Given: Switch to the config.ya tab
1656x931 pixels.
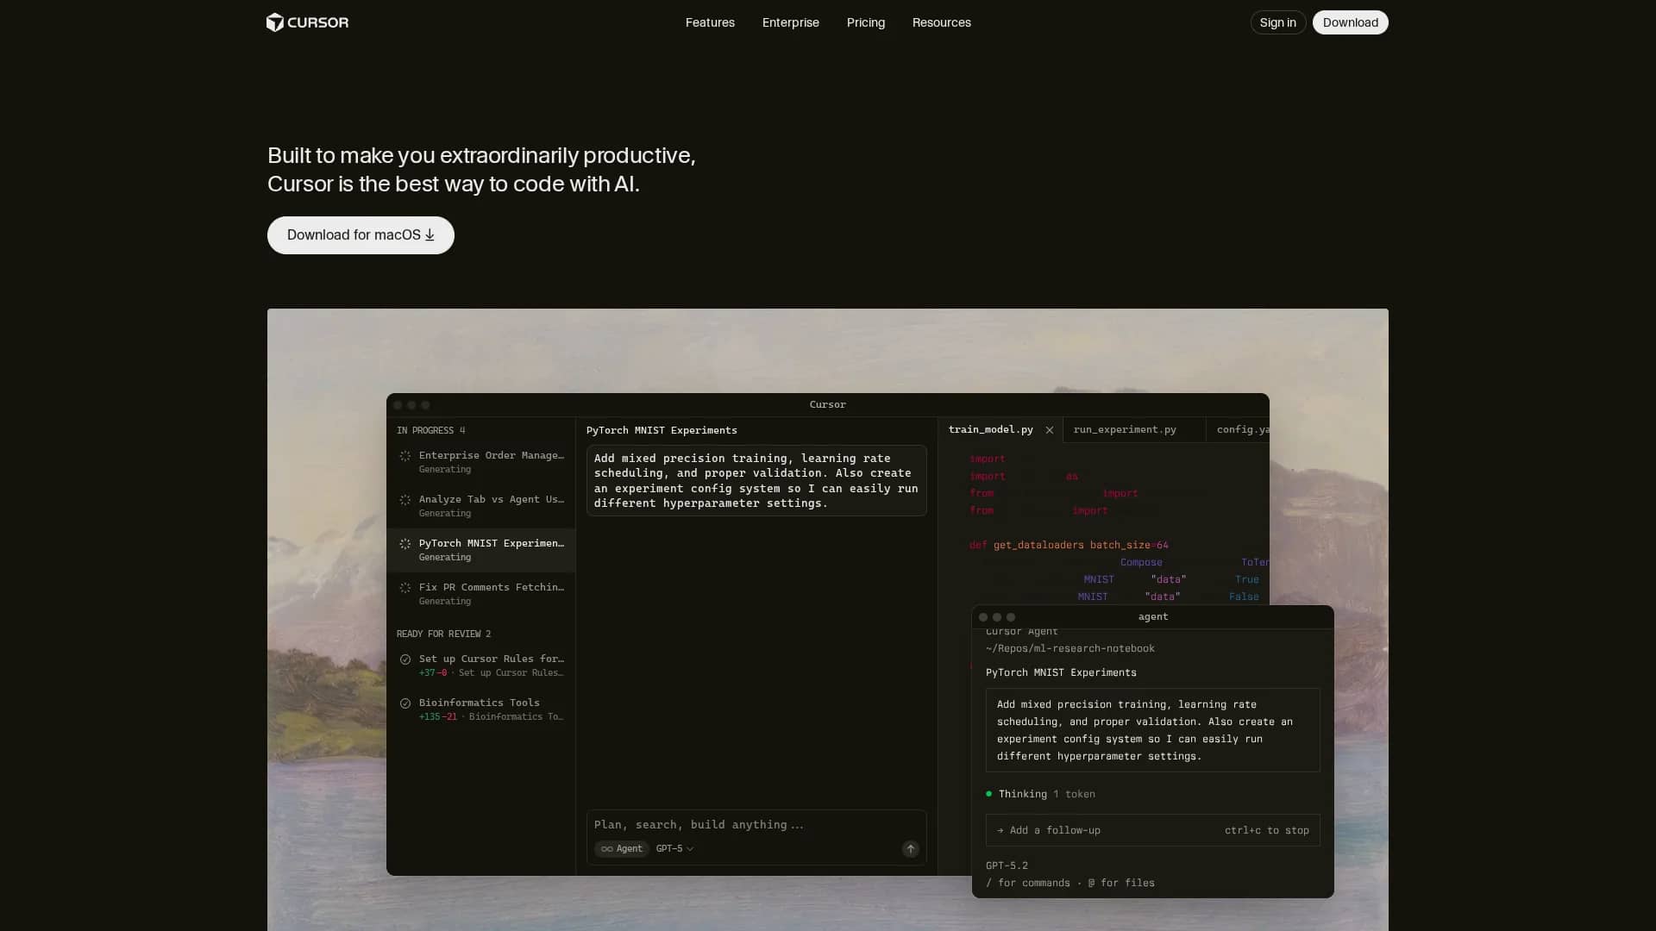Looking at the screenshot, I should click(1242, 429).
